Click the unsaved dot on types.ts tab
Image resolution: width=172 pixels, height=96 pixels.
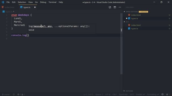click(x=35, y=7)
